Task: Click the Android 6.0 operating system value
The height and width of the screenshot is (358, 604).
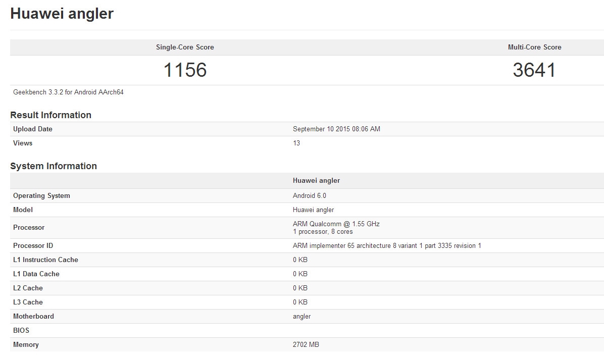Action: pos(310,196)
